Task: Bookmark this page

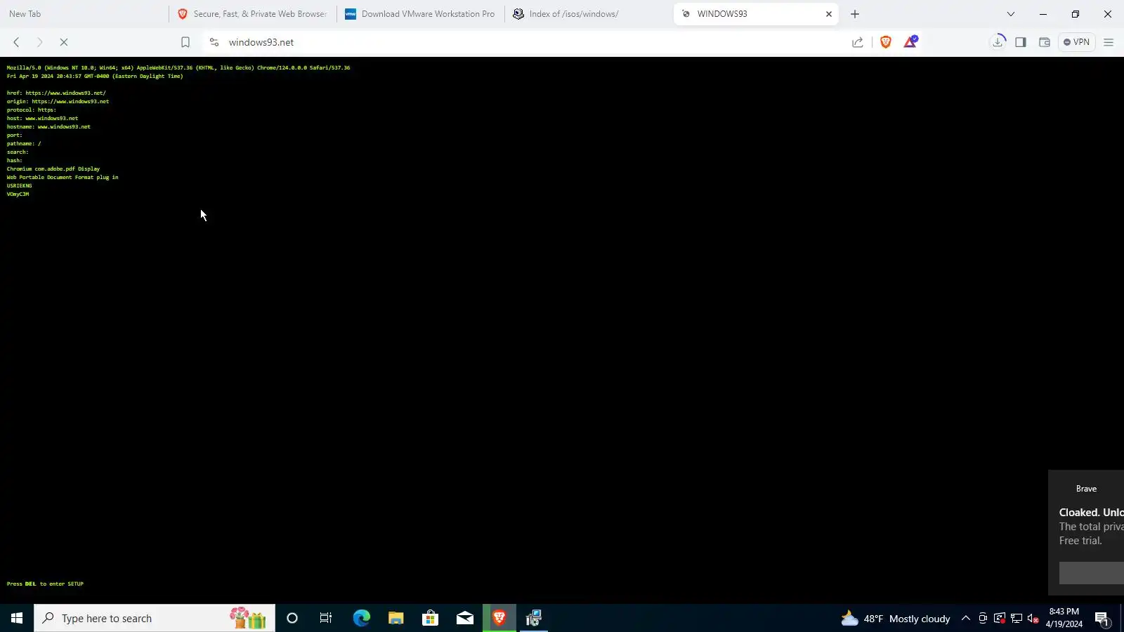Action: pos(185,42)
